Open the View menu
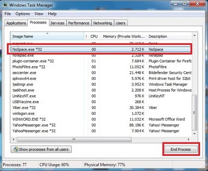Image resolution: width=208 pixels, height=171 pixels. pos(39,14)
